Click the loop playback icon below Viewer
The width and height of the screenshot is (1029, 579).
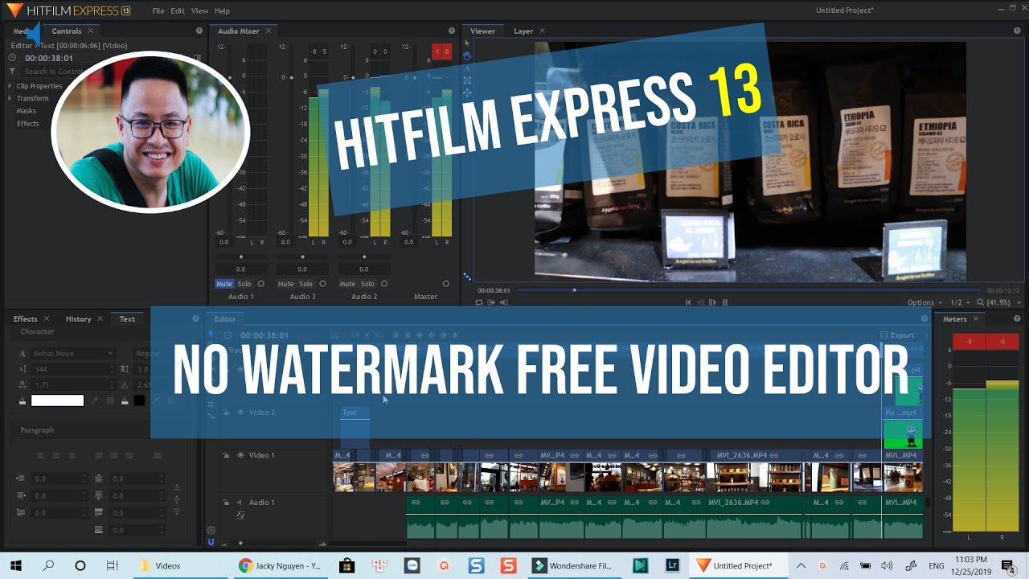tap(479, 302)
